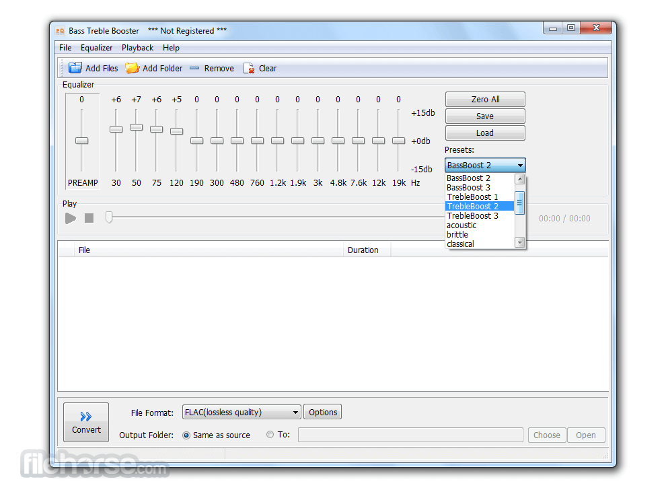Choose the BassBoost 3 preset
Viewport: 666px width, 498px height.
coord(480,187)
